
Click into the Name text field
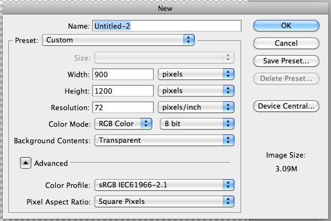167,26
